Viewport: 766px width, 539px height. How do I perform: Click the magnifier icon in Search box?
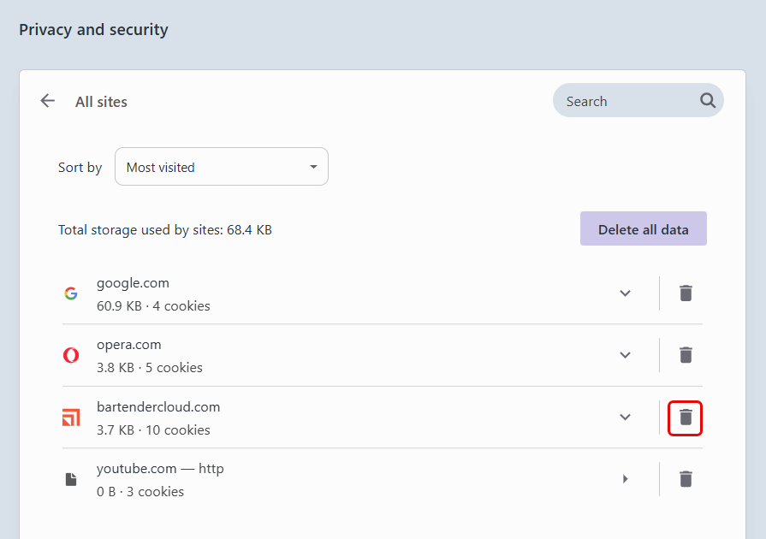pyautogui.click(x=708, y=101)
